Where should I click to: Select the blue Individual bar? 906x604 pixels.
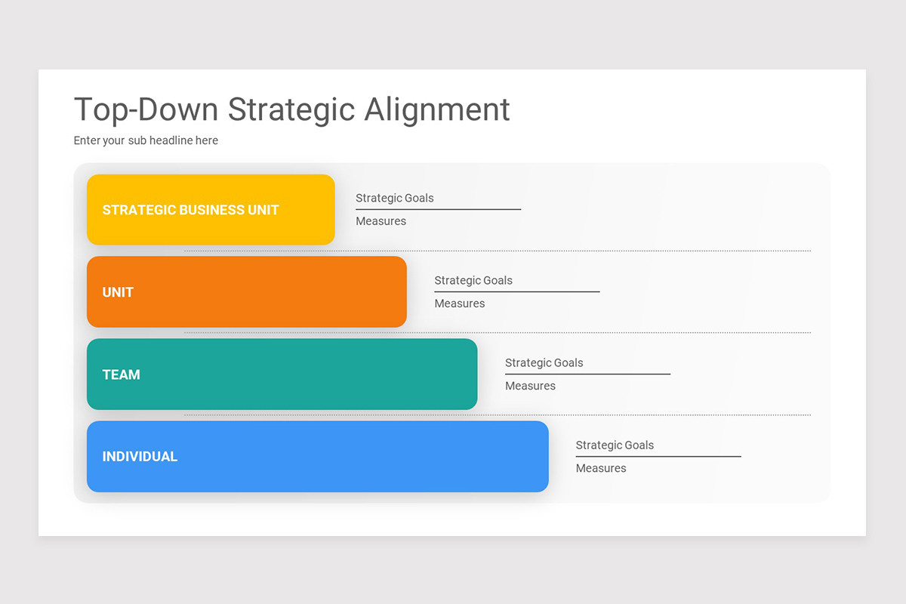pyautogui.click(x=317, y=456)
